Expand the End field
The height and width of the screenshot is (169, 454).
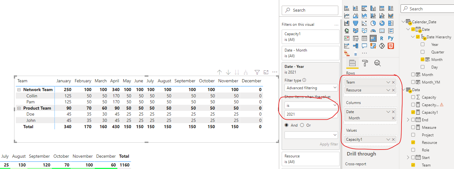pyautogui.click(x=408, y=120)
